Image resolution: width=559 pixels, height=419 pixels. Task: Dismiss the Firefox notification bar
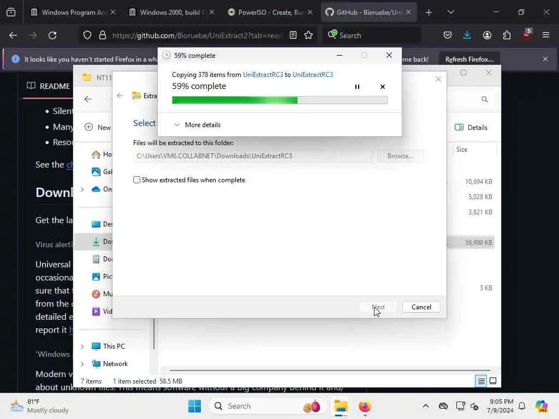(x=545, y=59)
